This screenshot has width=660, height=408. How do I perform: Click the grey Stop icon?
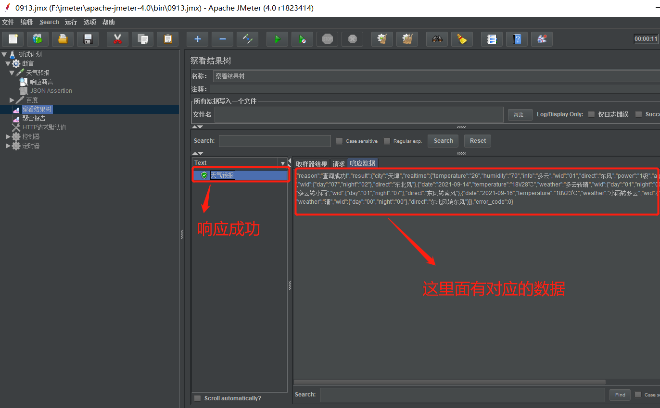pyautogui.click(x=327, y=39)
